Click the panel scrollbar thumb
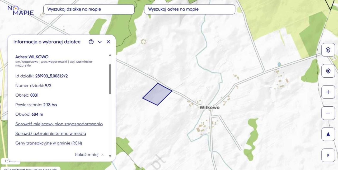Image resolution: width=338 pixels, height=170 pixels. 110,79
